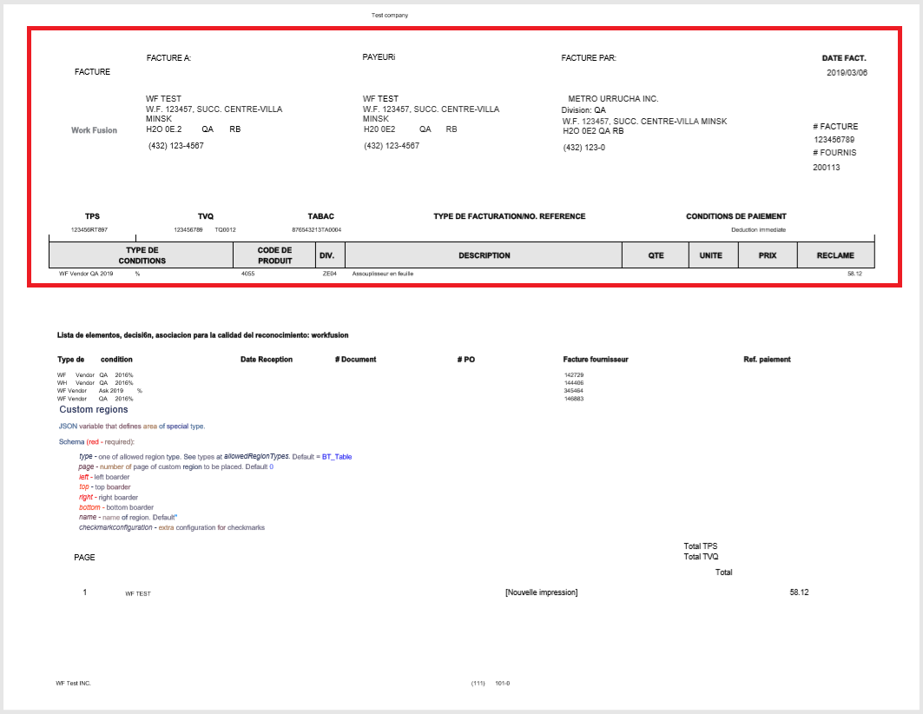Select product code '4055'
Screen dimensions: 923x714
247,274
